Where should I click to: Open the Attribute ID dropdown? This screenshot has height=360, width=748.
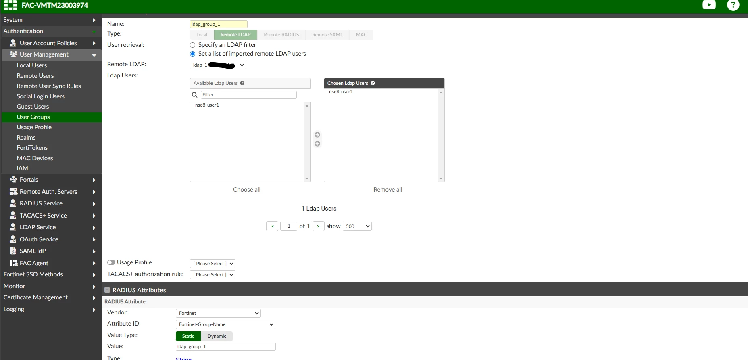[225, 324]
